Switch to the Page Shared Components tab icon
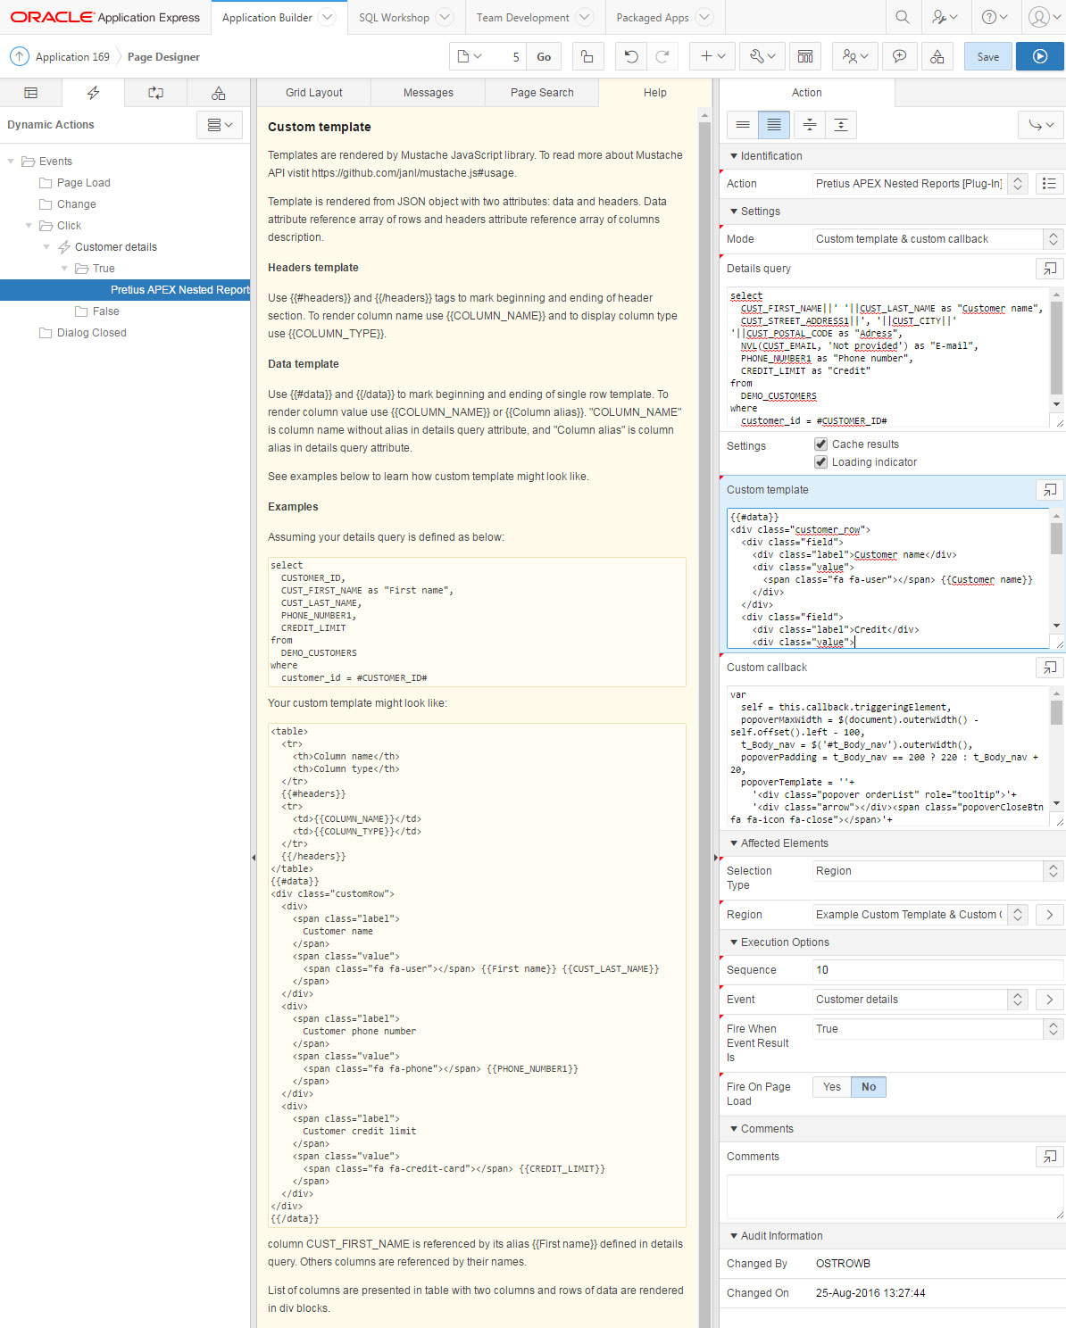Viewport: 1066px width, 1328px height. (x=218, y=93)
